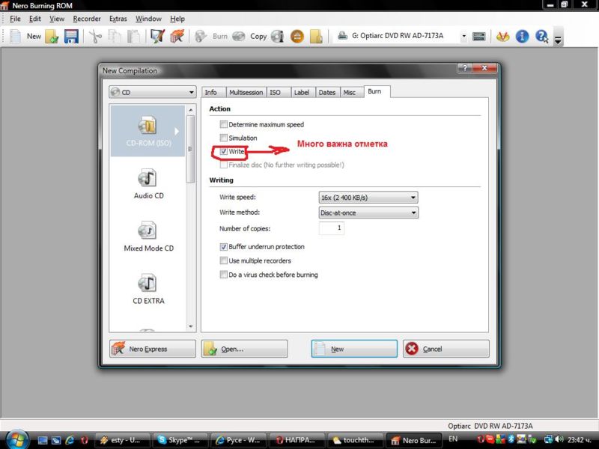The width and height of the screenshot is (599, 449).
Task: Select the CD EXTRA compilation type
Action: coord(148,290)
